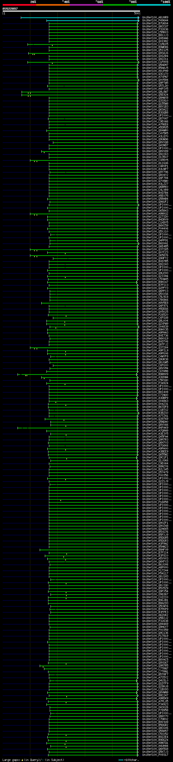Open hit UniRef100_Q8VXD9

pyautogui.click(x=155, y=151)
